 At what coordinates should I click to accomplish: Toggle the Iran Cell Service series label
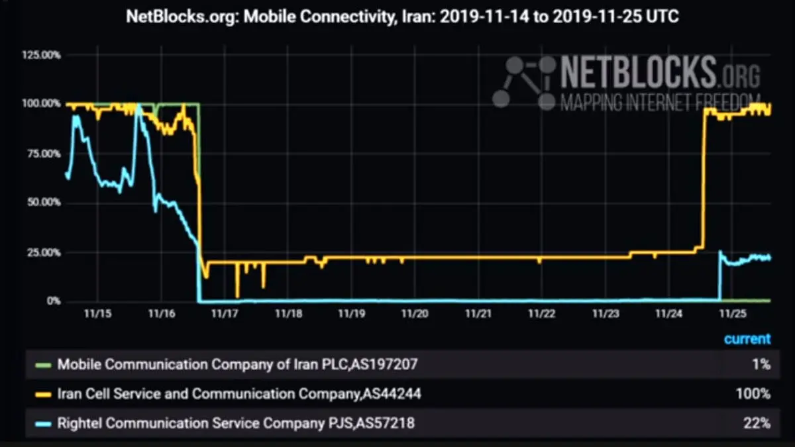click(239, 394)
